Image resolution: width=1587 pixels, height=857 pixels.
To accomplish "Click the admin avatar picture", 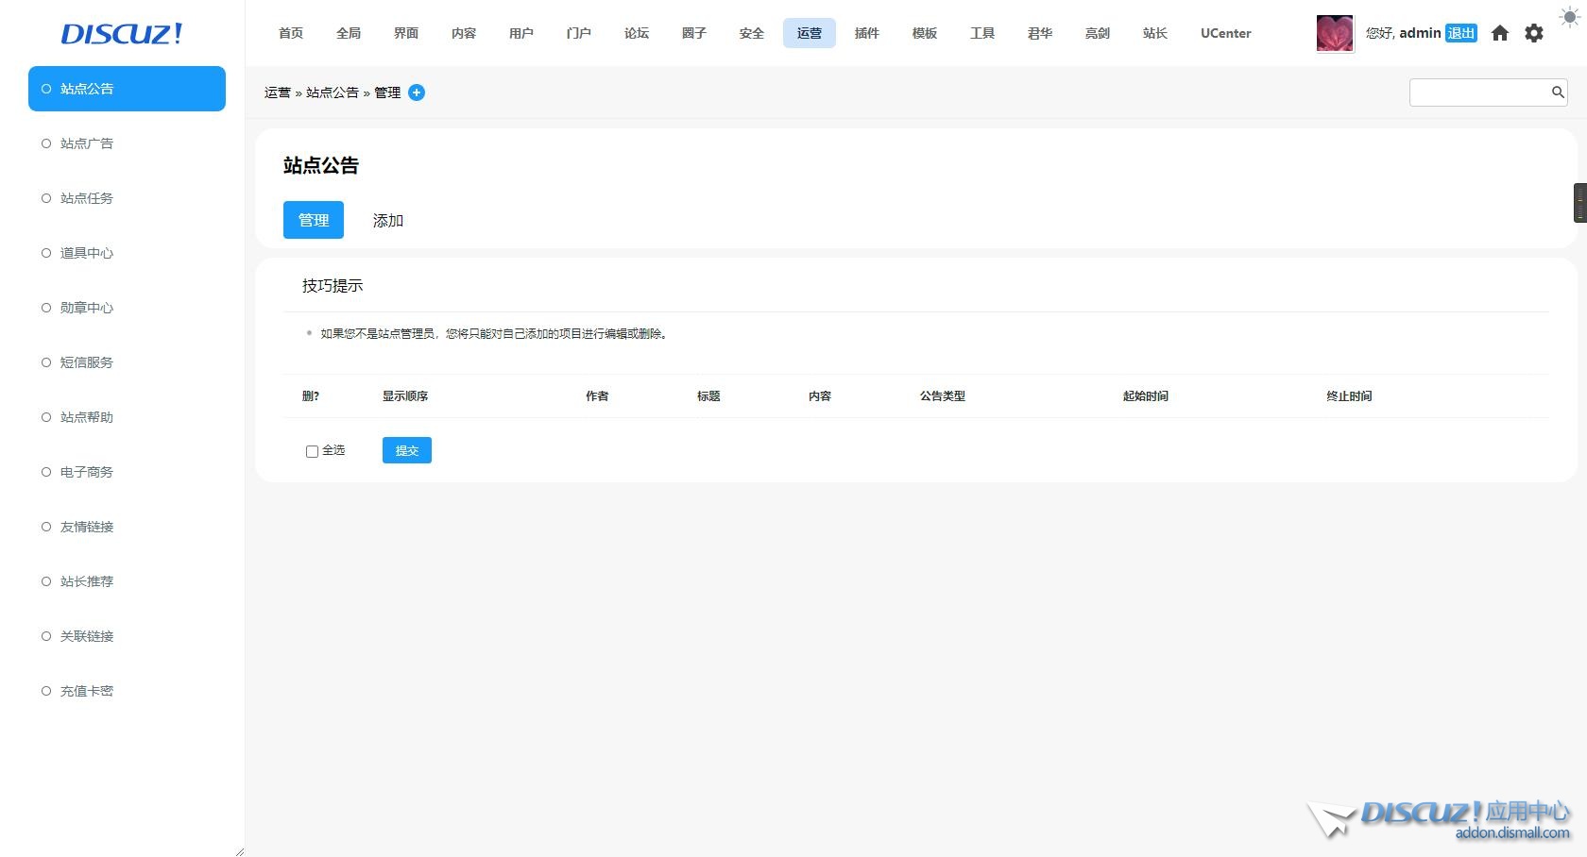I will [1335, 34].
